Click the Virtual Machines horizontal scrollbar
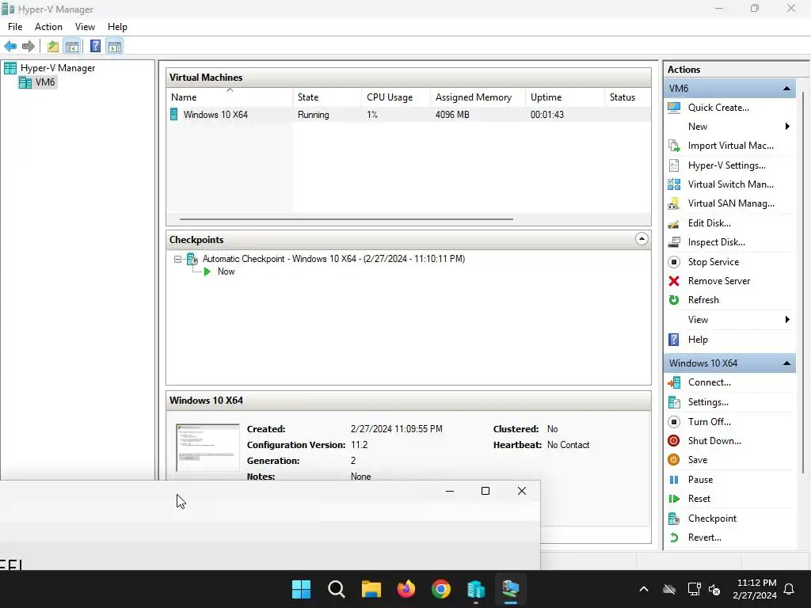 [347, 219]
